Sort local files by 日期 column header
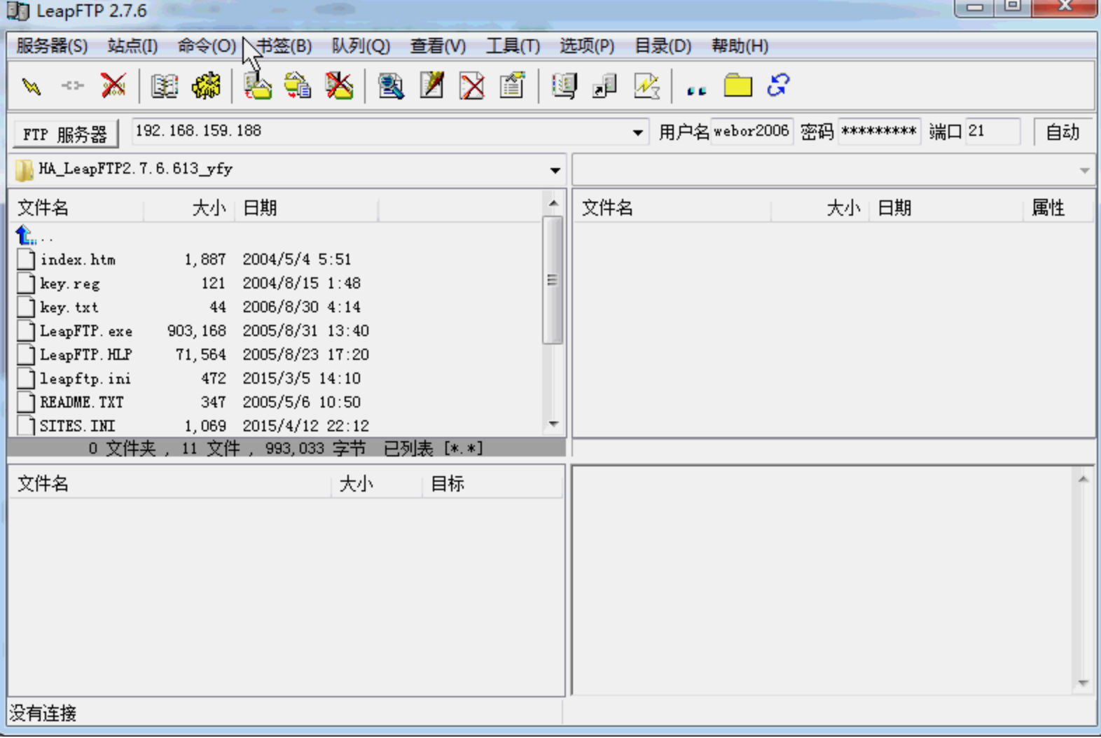Image resolution: width=1101 pixels, height=738 pixels. [x=306, y=208]
